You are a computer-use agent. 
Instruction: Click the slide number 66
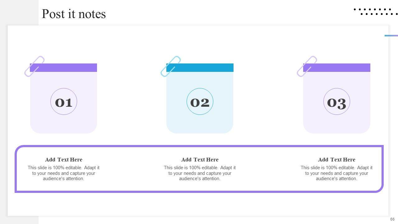(392, 219)
